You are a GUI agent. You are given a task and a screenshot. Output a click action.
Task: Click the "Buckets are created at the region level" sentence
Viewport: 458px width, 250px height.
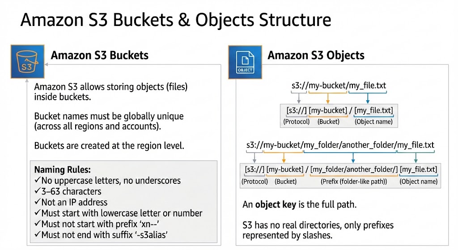pos(109,145)
